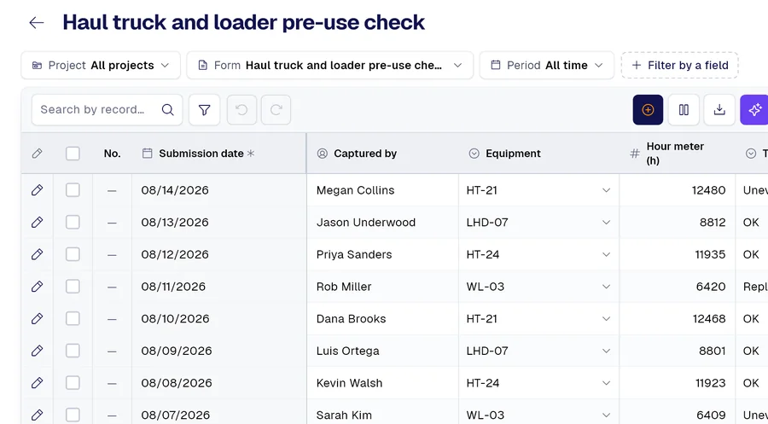
Task: Edit the 08/13/2026 record pencil icon
Action: tap(38, 223)
